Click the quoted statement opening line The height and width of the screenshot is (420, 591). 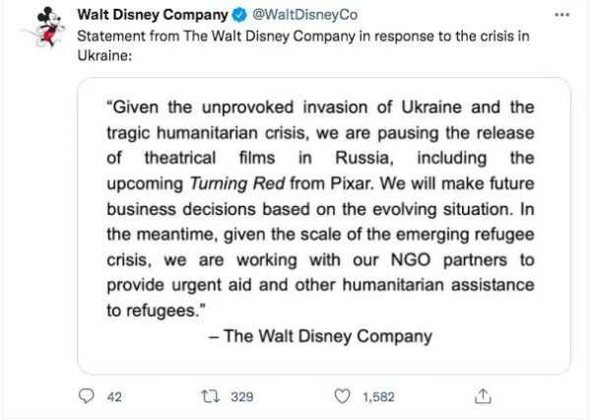pyautogui.click(x=320, y=107)
